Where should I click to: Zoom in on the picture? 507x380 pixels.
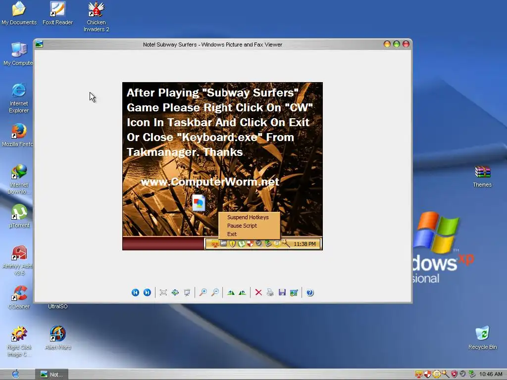[x=203, y=292]
